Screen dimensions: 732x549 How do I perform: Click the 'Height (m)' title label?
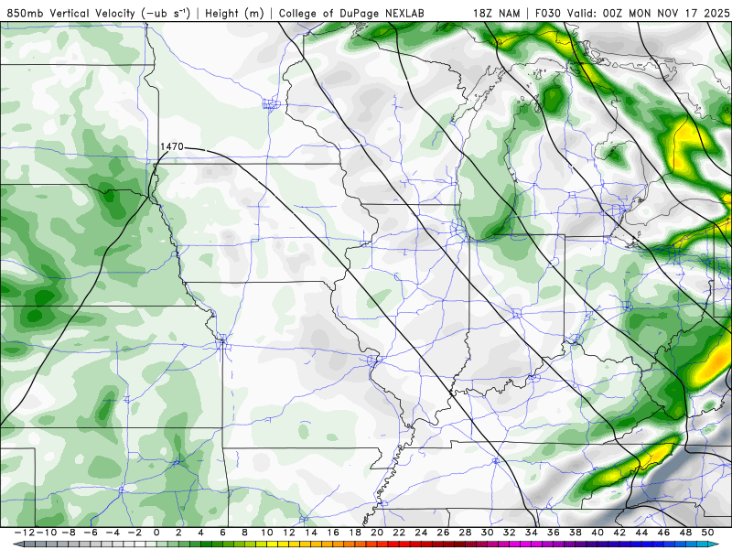[234, 13]
